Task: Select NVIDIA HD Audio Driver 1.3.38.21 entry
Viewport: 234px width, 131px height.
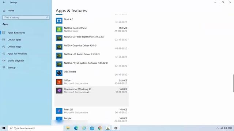Action: click(82, 54)
